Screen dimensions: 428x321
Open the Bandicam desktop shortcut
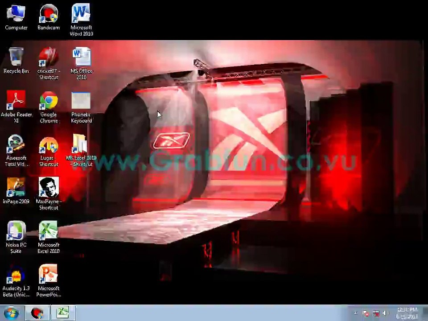tap(49, 17)
